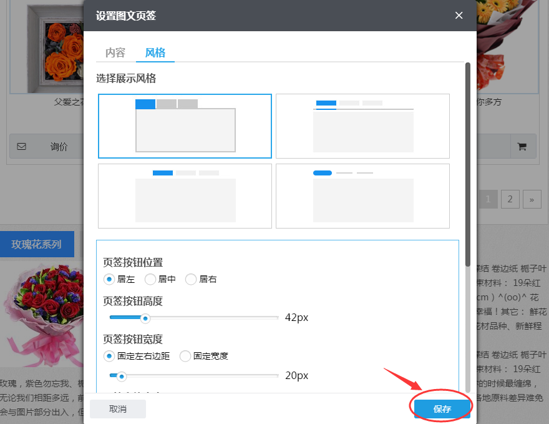The width and height of the screenshot is (549, 424).
Task: Select the 居右 radio button
Action: coord(191,279)
